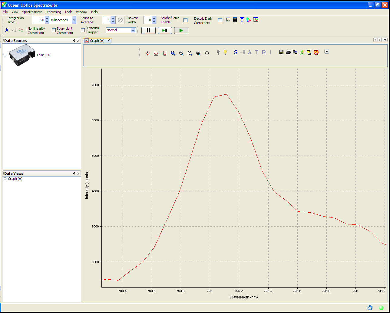Click the scope minus dark bulb icon
Image resolution: width=390 pixels, height=313 pixels.
point(243,52)
